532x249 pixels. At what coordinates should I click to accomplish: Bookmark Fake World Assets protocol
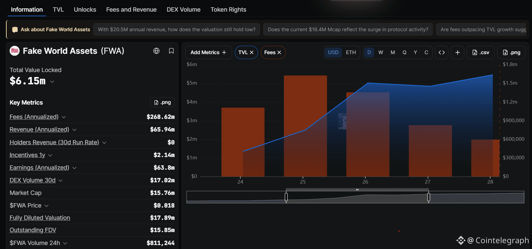click(x=171, y=51)
